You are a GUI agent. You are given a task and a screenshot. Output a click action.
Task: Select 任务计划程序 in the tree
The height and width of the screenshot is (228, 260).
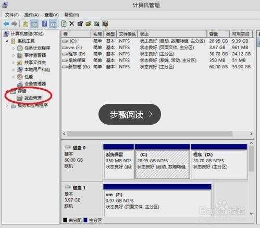click(37, 48)
